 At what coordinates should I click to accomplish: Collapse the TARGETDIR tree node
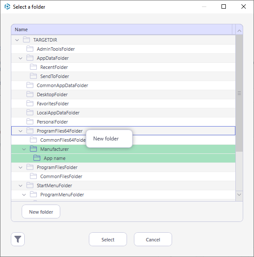pos(17,40)
